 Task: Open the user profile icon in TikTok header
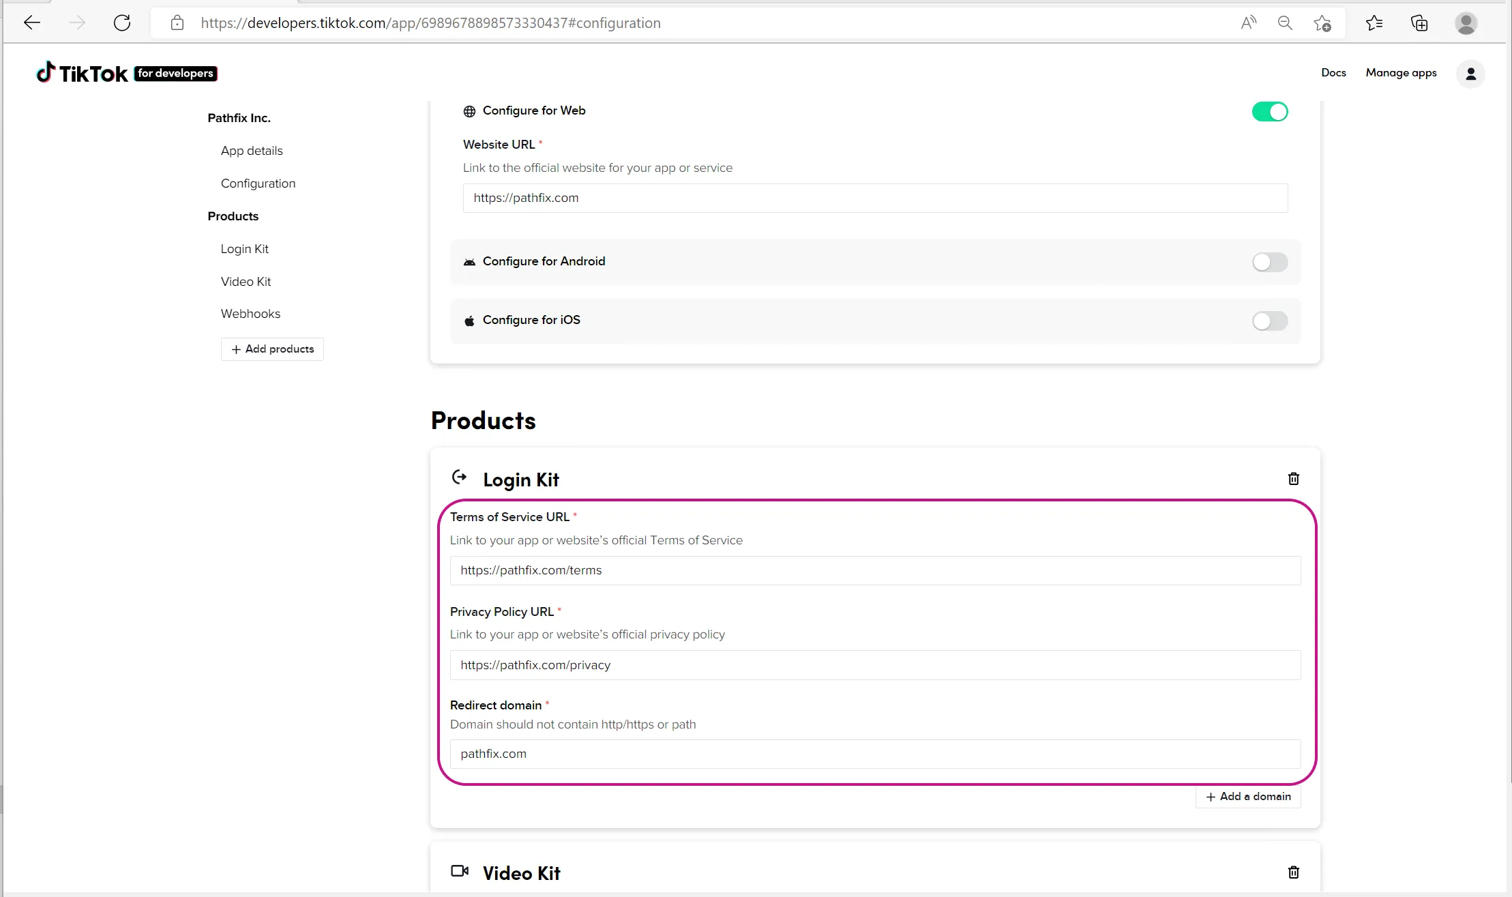tap(1470, 74)
